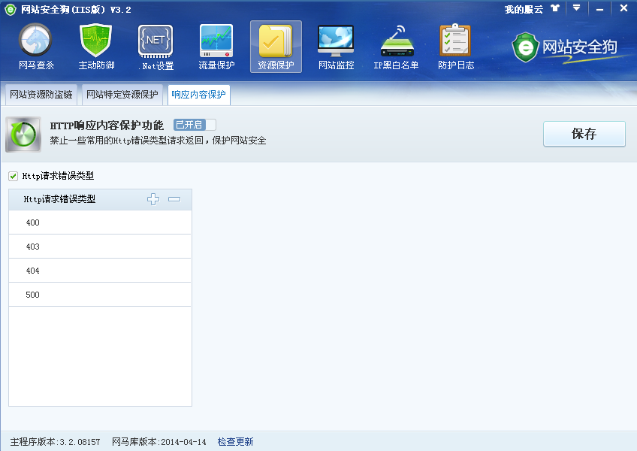Open the 网马查杀 scan module

click(x=36, y=47)
